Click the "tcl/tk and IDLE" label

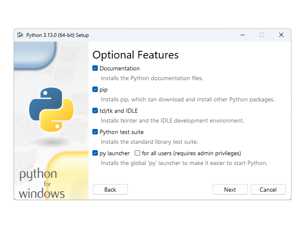click(x=119, y=111)
